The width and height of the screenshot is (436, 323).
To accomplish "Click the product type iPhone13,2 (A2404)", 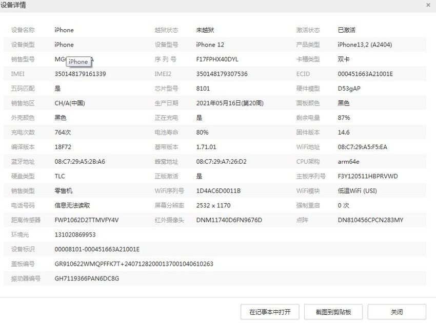I will (x=365, y=45).
